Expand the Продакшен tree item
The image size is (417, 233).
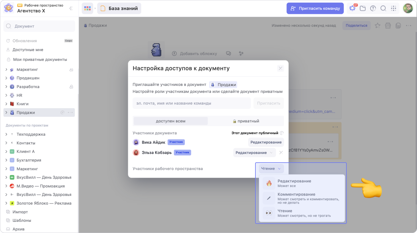tap(6, 78)
